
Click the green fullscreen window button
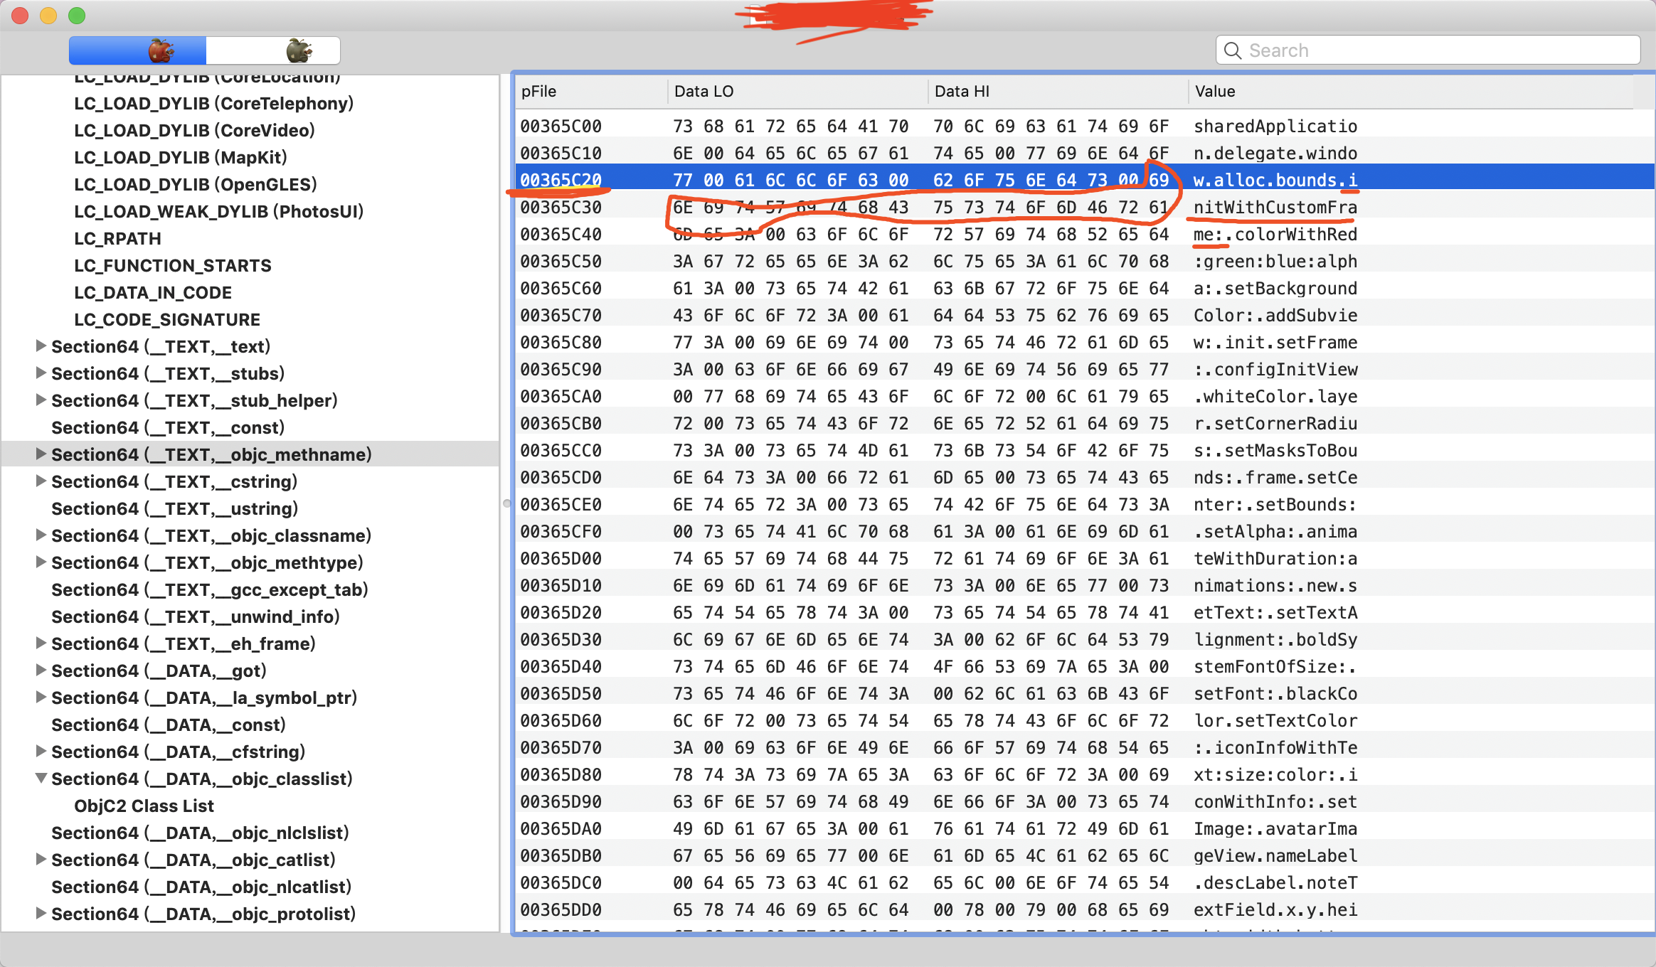point(77,16)
